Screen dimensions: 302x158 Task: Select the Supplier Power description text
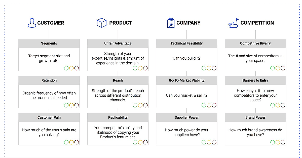click(186, 132)
